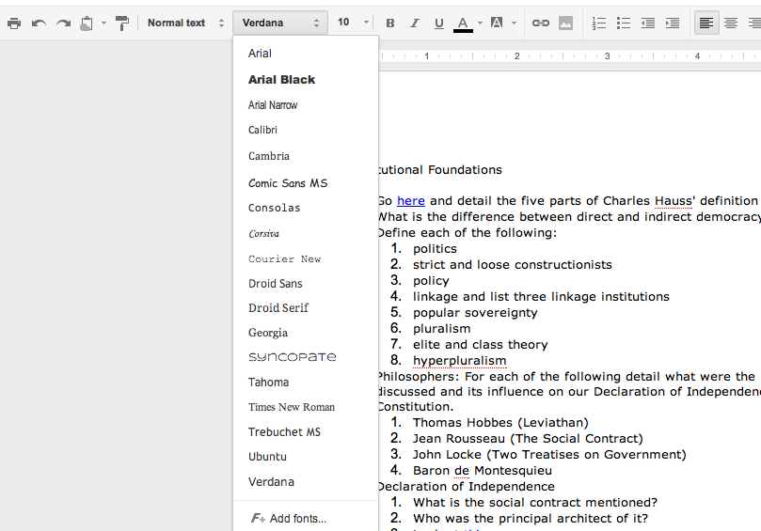Screen dimensions: 761x531
Task: Toggle Underline formatting
Action: (x=438, y=23)
